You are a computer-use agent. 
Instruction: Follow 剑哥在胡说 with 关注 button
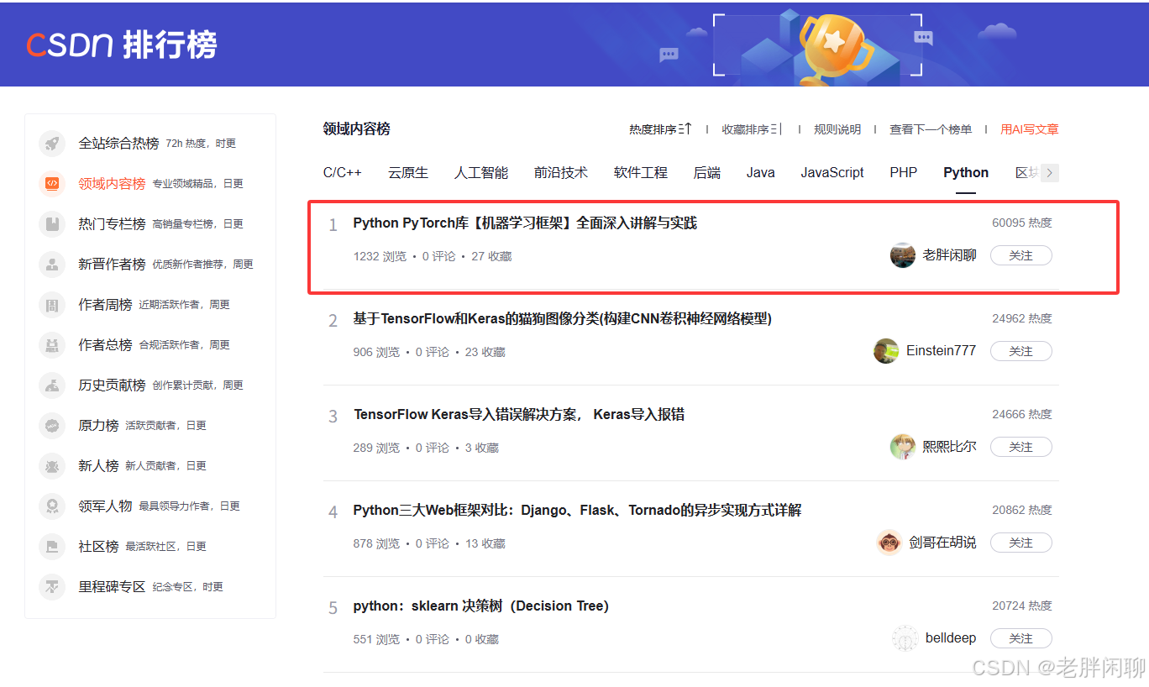coord(1020,543)
